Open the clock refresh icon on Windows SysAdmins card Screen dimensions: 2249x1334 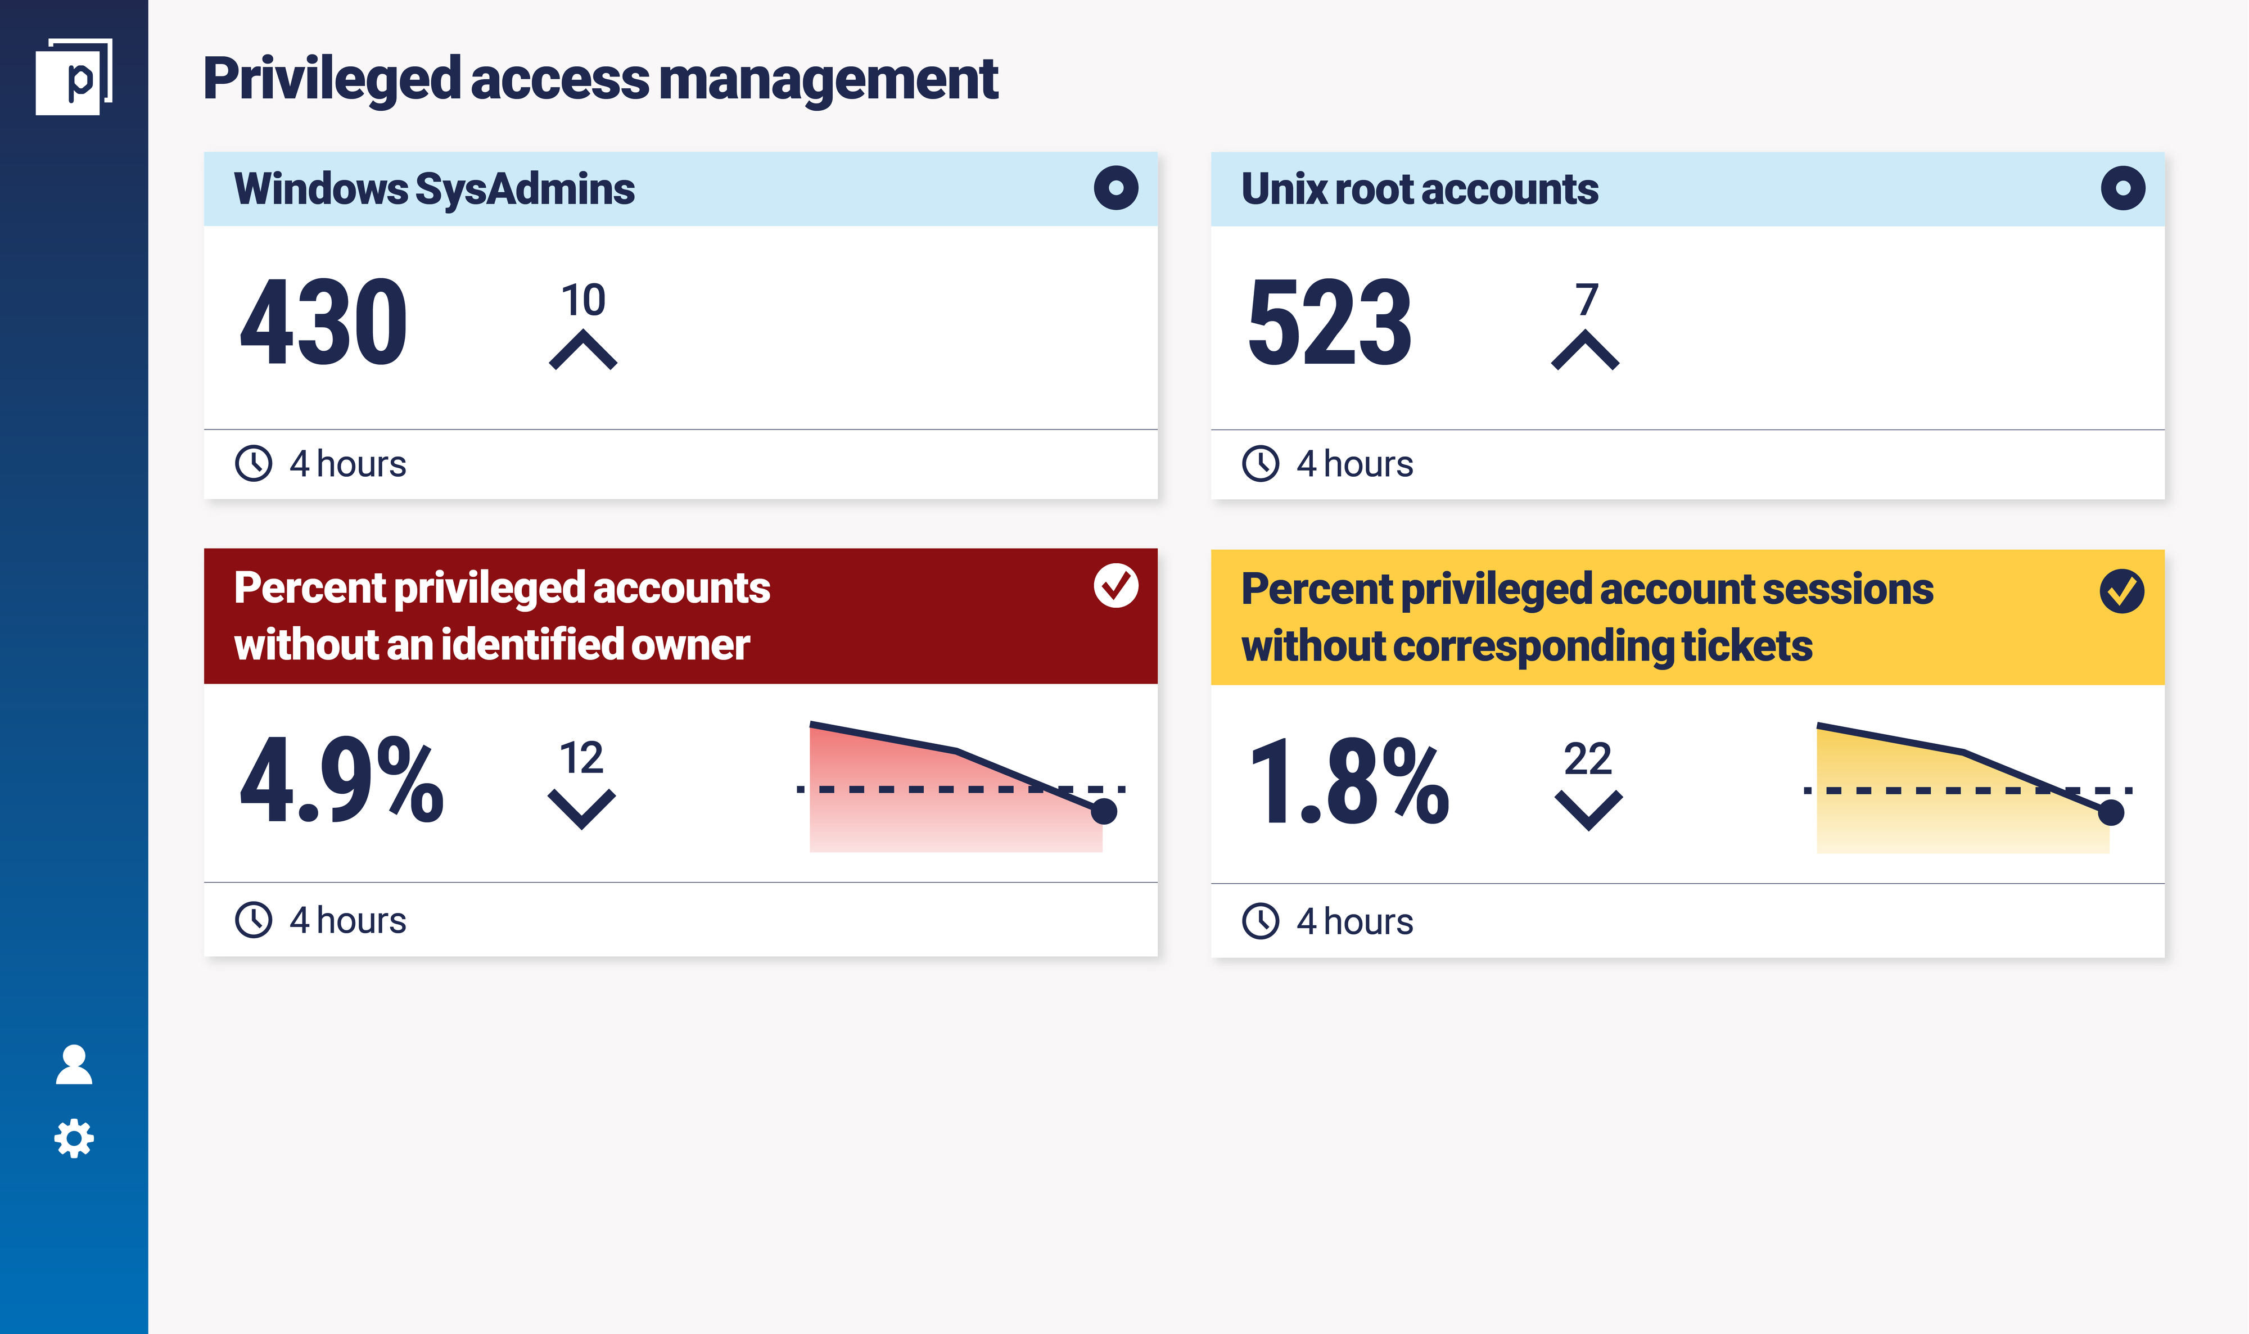[255, 463]
